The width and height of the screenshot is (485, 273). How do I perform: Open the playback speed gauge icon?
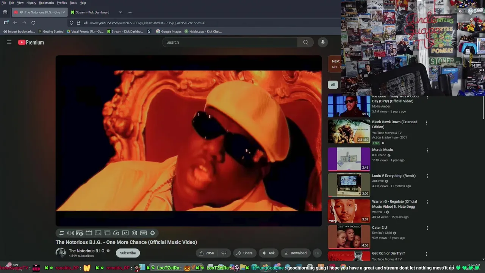coord(116,233)
